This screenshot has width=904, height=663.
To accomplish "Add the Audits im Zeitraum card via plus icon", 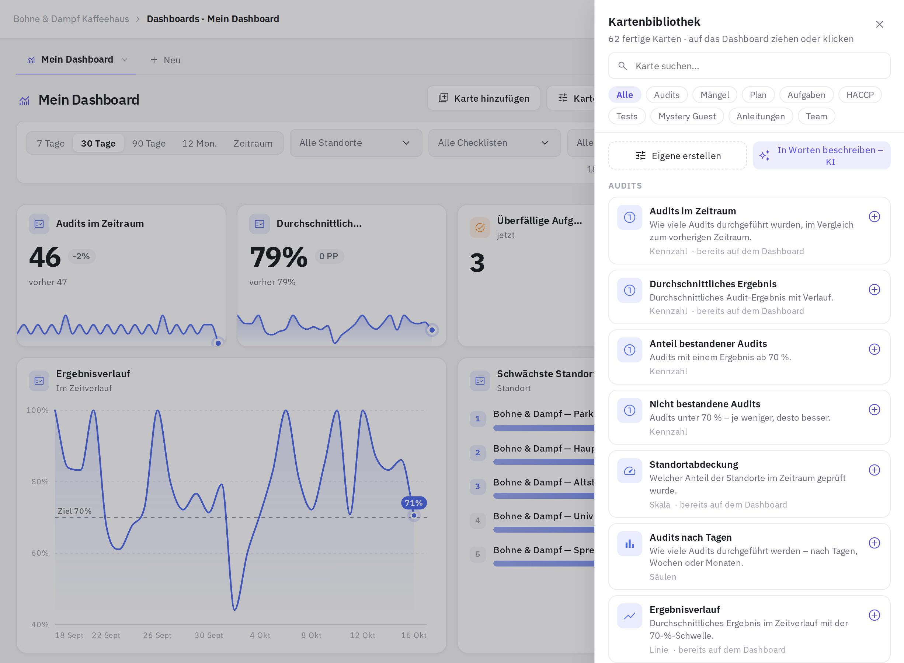I will 874,217.
